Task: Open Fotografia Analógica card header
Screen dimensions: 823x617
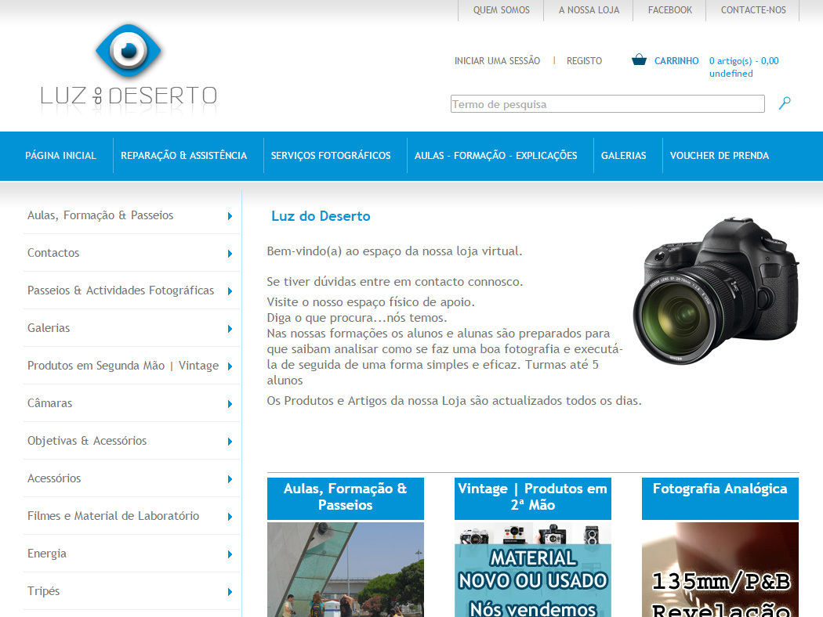Action: 720,498
